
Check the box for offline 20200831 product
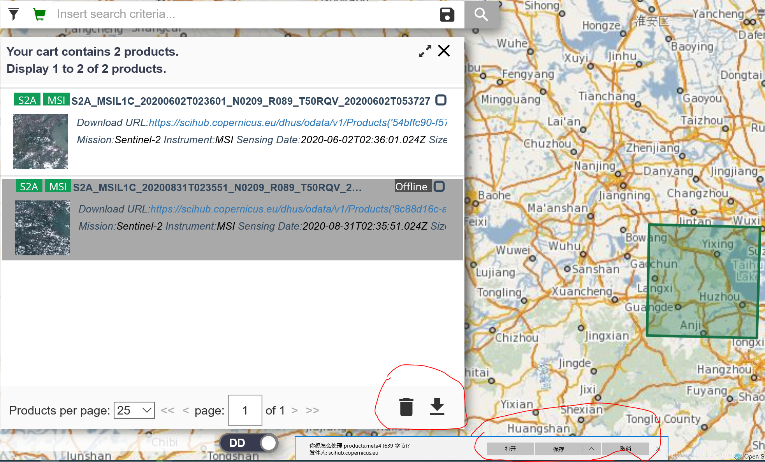(x=439, y=187)
